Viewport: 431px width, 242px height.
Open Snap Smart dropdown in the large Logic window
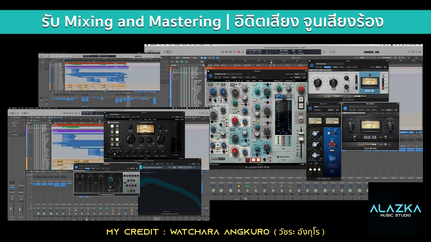click(368, 58)
